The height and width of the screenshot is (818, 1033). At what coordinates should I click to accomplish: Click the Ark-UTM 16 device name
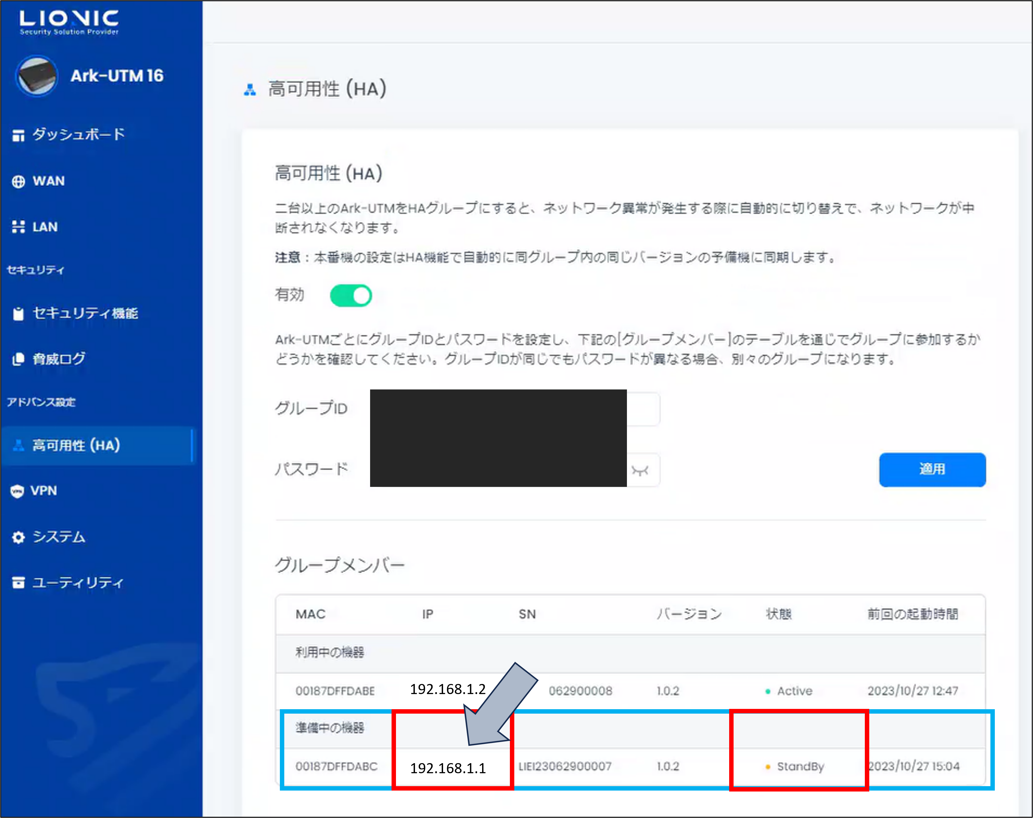tap(117, 76)
